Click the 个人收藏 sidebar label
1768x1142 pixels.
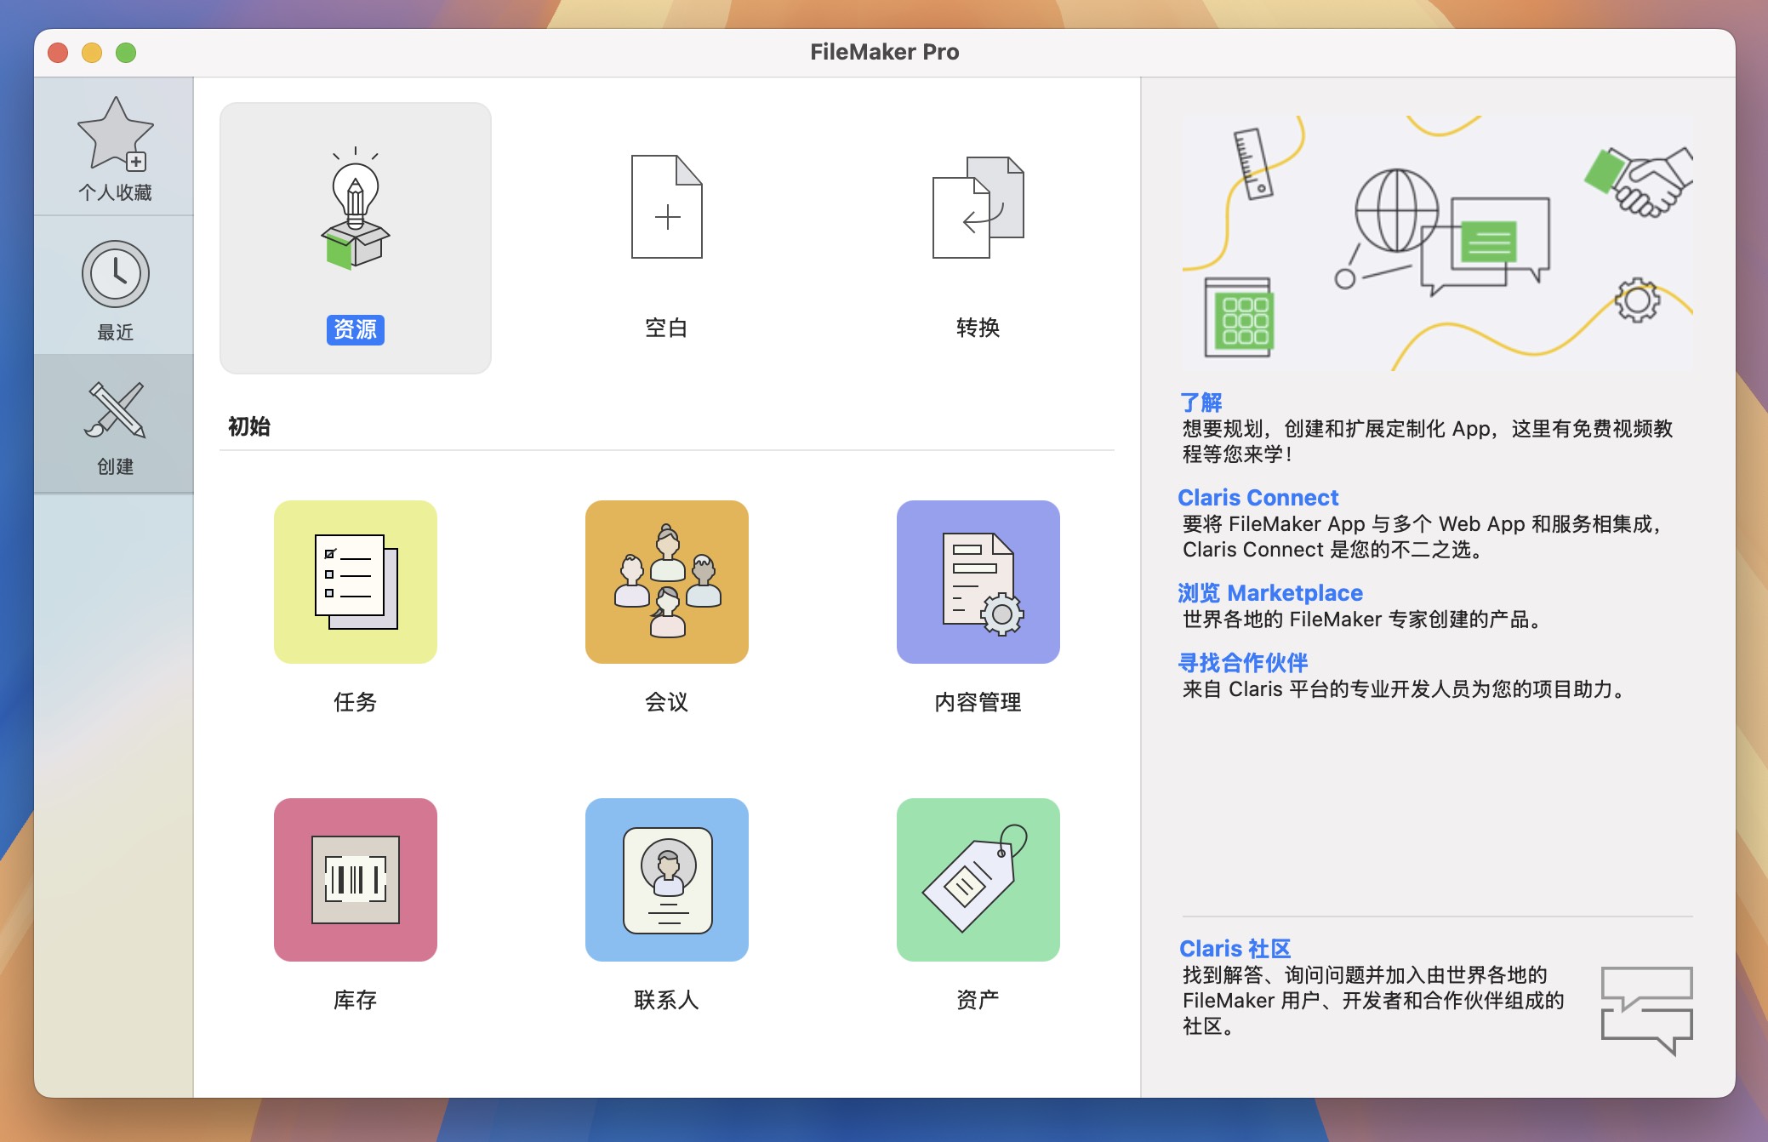[x=116, y=192]
